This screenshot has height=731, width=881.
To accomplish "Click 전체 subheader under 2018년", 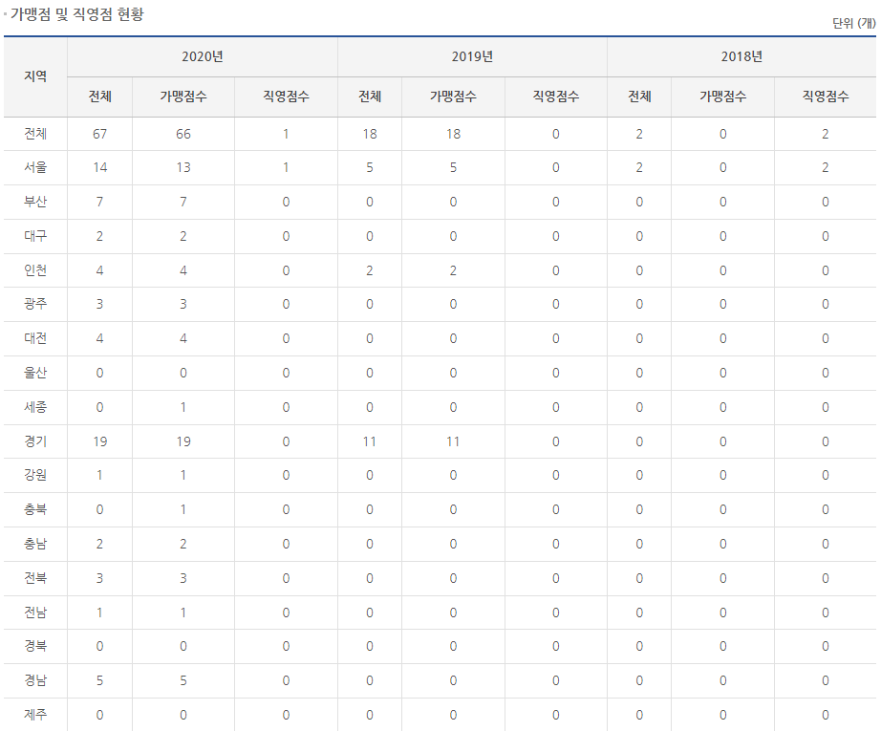I will click(x=639, y=97).
